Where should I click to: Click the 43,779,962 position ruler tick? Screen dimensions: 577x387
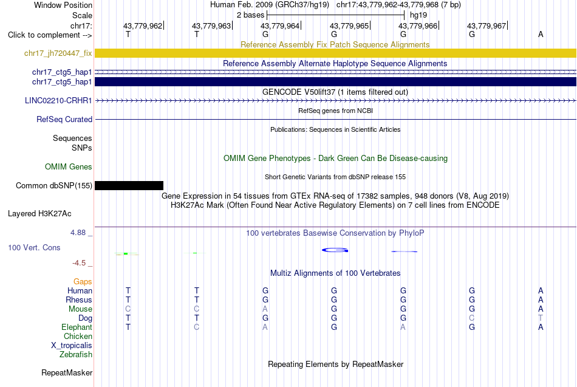[143, 26]
